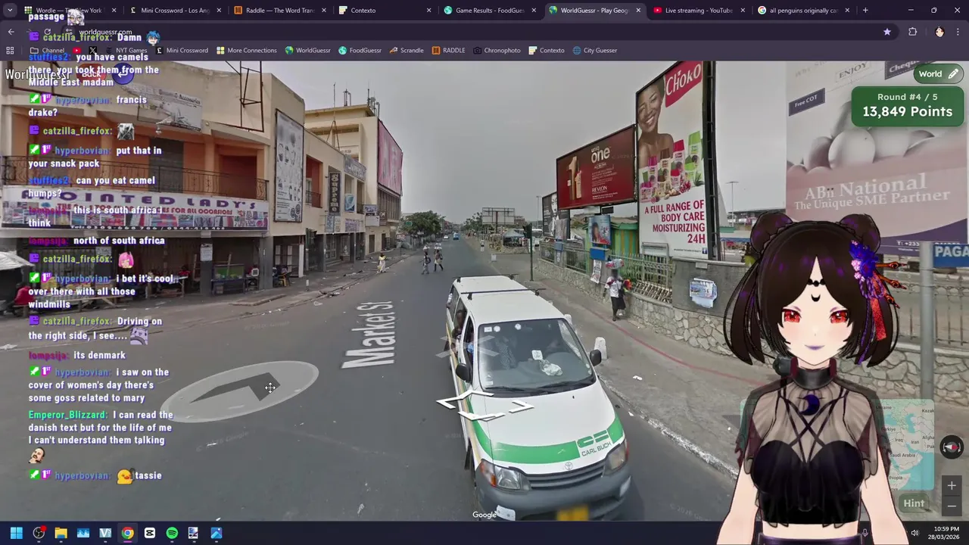Open Google Chrome from the taskbar

click(127, 533)
